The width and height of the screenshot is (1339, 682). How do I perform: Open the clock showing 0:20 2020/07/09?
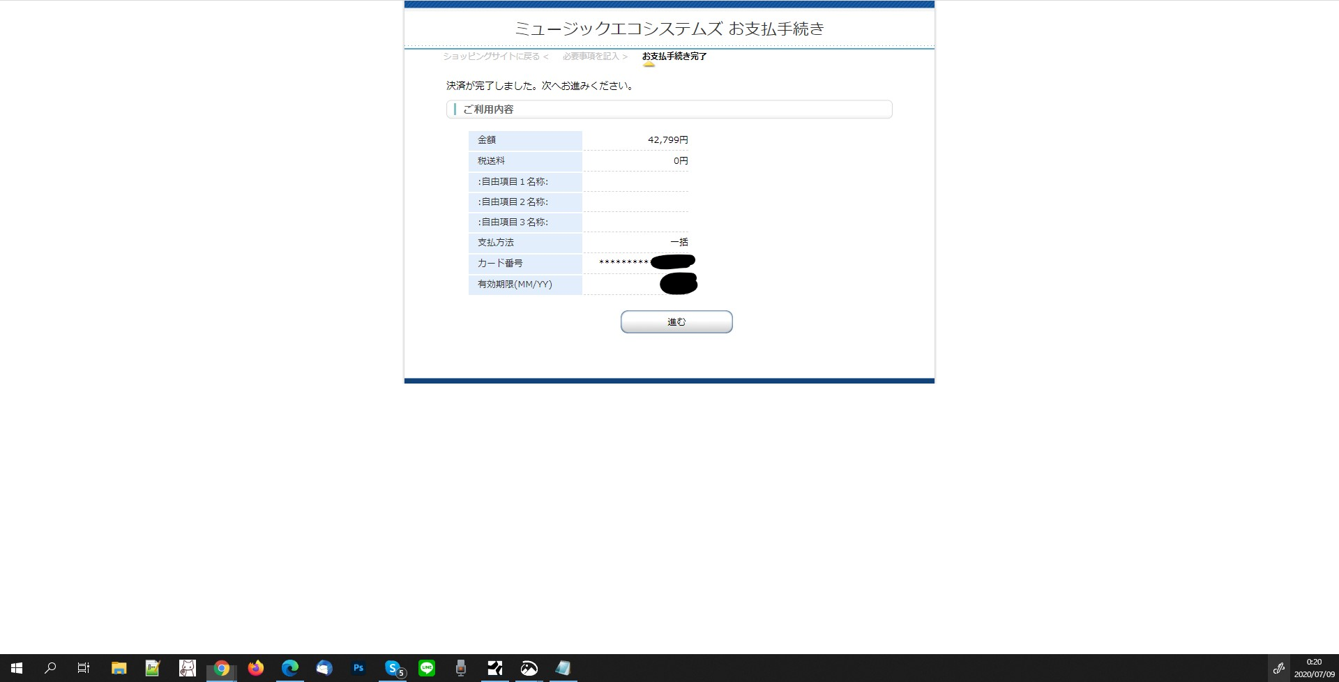(x=1314, y=668)
